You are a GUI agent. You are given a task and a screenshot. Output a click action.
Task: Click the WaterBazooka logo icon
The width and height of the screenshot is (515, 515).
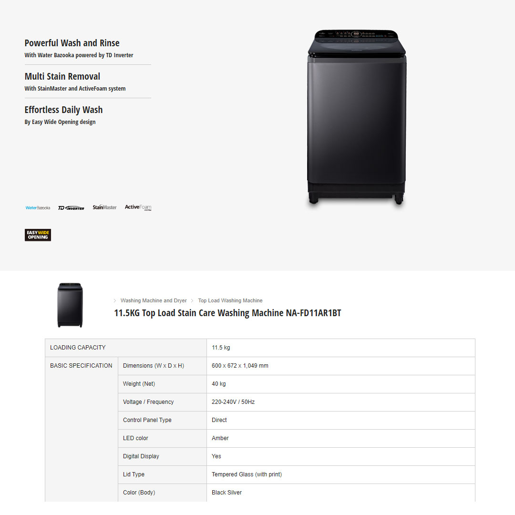[x=38, y=208]
